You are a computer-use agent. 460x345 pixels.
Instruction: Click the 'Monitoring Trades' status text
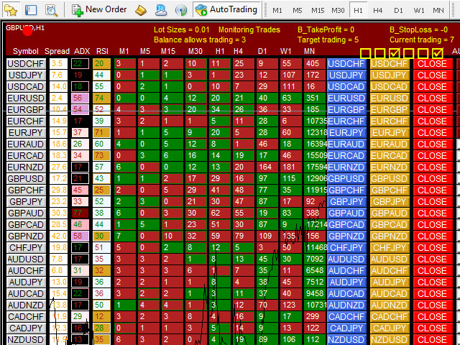pyautogui.click(x=249, y=29)
